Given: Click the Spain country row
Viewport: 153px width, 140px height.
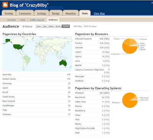Looking at the screenshot, I should tap(37, 88).
